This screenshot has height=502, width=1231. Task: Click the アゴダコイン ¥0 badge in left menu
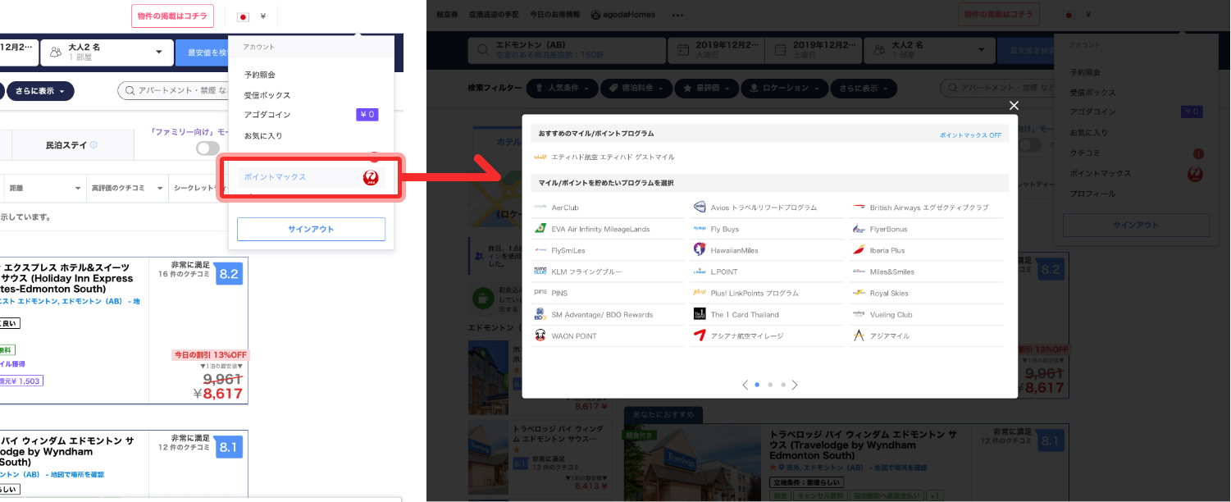[x=367, y=115]
